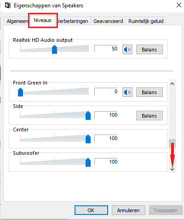Click the Center level value field
This screenshot has height=220, width=184.
pyautogui.click(x=106, y=138)
